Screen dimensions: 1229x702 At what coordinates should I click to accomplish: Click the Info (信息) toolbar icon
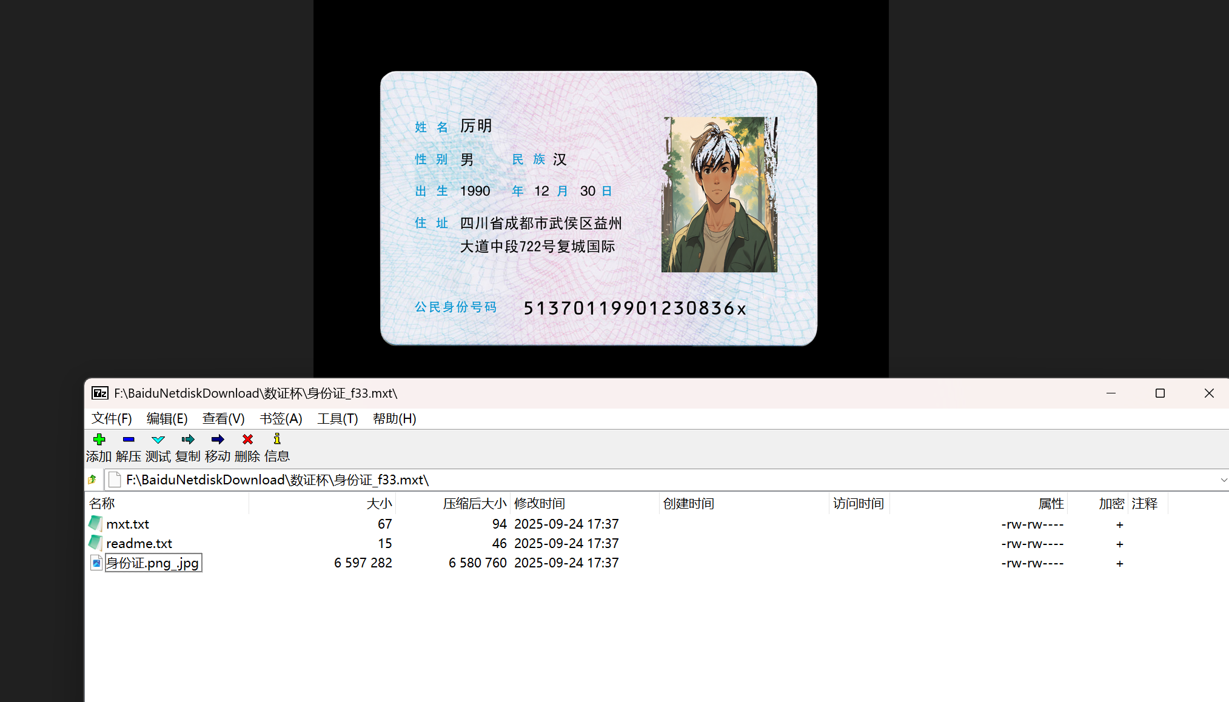coord(277,440)
